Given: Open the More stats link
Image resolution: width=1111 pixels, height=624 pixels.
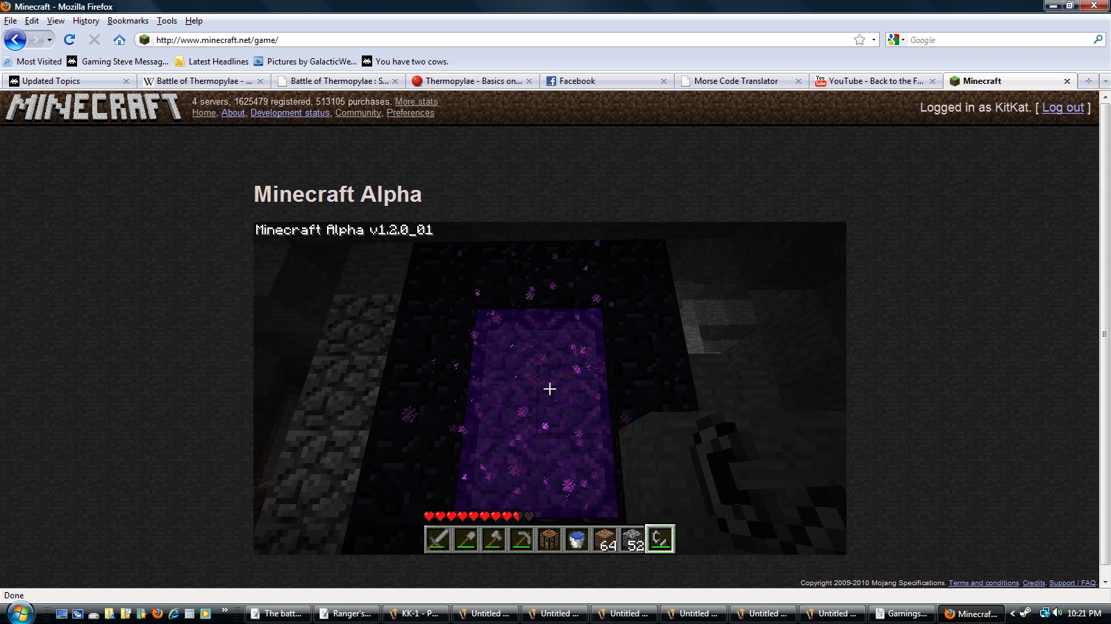Looking at the screenshot, I should (417, 101).
